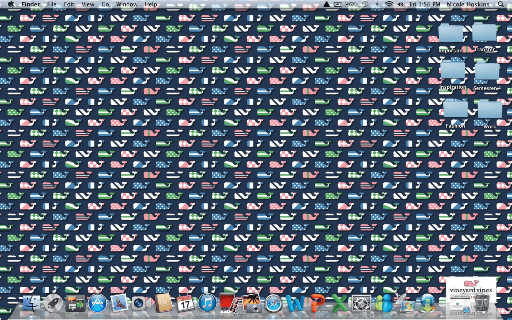Open Nicole Hoskins user menu

[468, 4]
